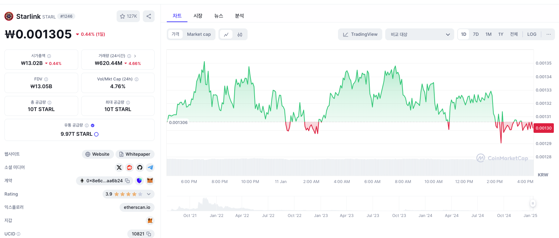The height and width of the screenshot is (238, 559).
Task: Open the chart more options ellipsis
Action: click(x=549, y=34)
